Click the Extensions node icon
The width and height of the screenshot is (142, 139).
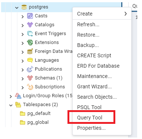30,43
